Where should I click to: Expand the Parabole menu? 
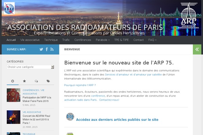[103, 40]
